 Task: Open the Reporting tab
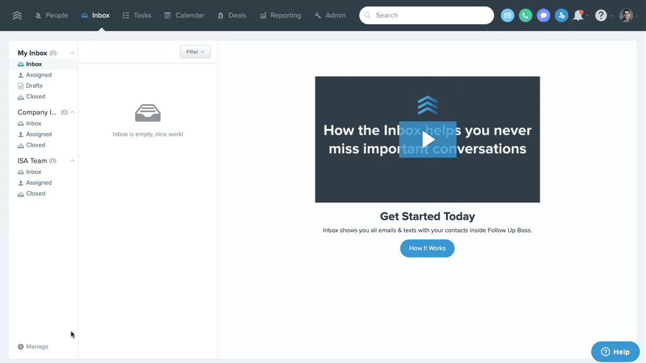(281, 15)
